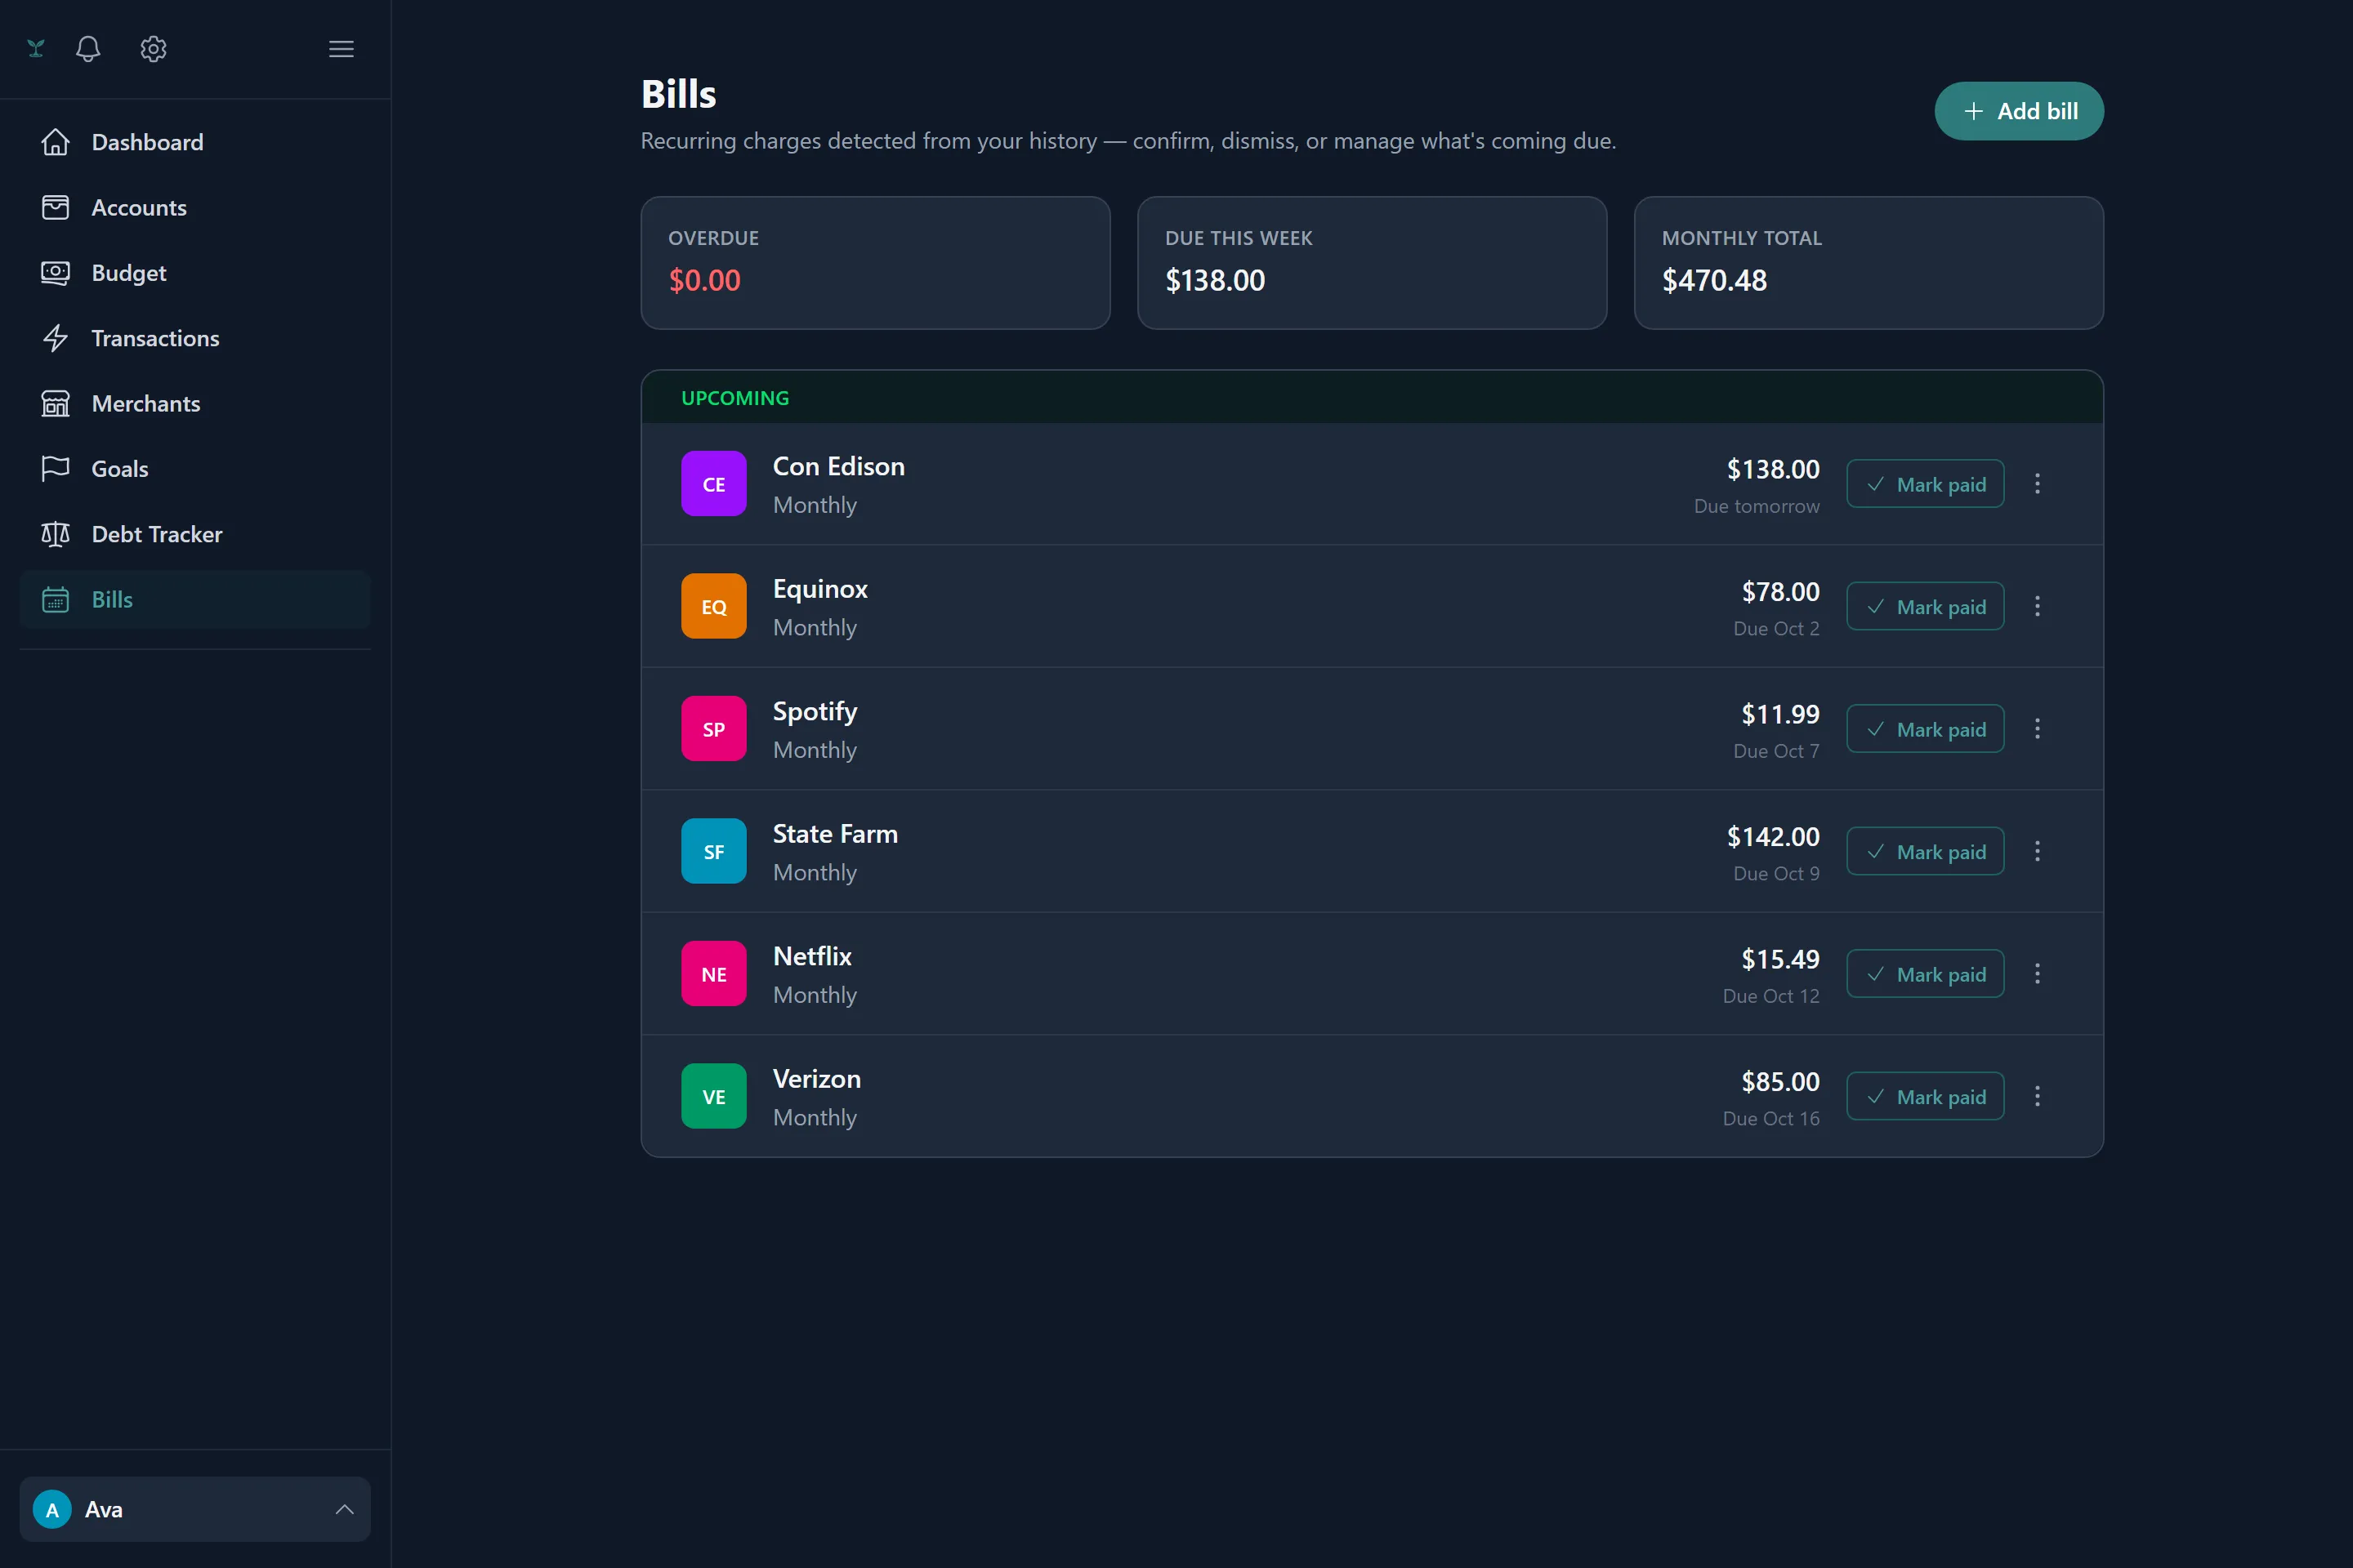Viewport: 2353px width, 1568px height.
Task: Click the Bills page heading
Action: click(x=678, y=94)
